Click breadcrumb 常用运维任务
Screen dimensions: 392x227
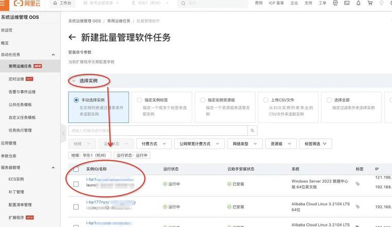coord(119,21)
